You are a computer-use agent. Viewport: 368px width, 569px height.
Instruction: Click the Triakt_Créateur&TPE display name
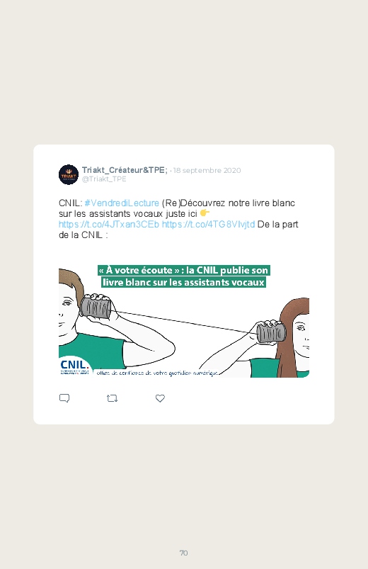(x=125, y=170)
